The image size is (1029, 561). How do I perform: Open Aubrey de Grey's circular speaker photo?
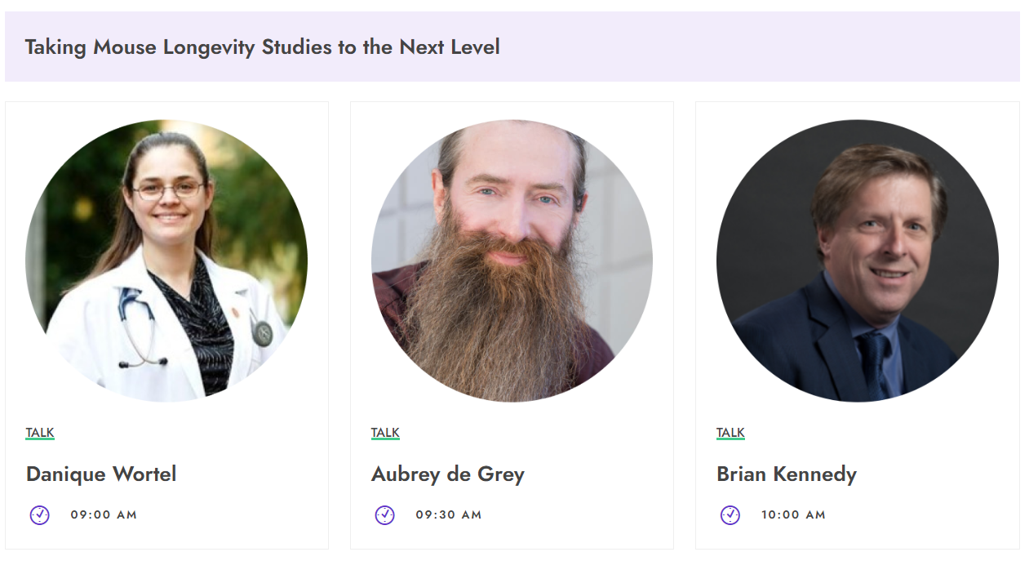click(512, 260)
